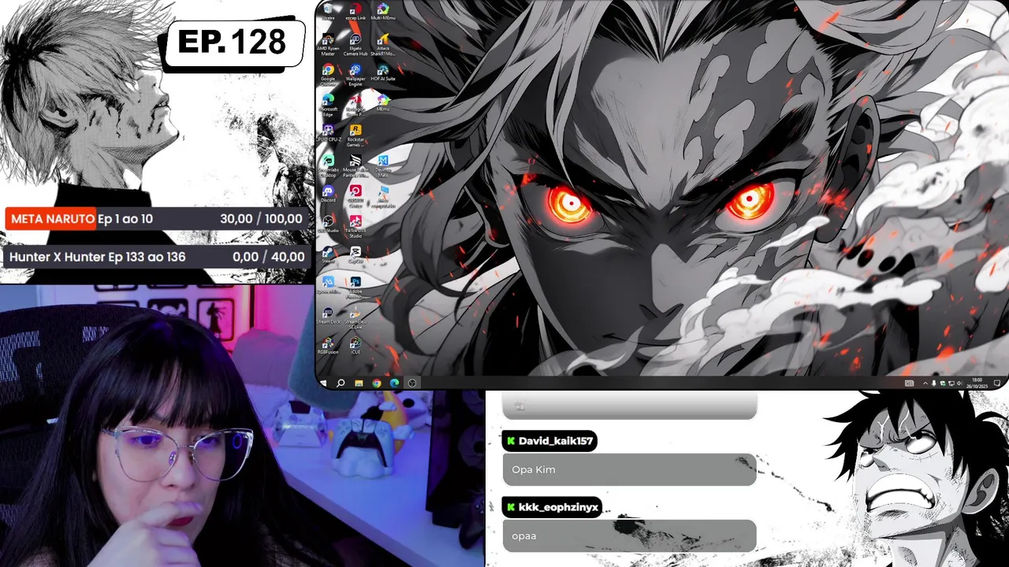Open the HOF AI Suite shortcut
This screenshot has height=567, width=1009.
click(382, 73)
